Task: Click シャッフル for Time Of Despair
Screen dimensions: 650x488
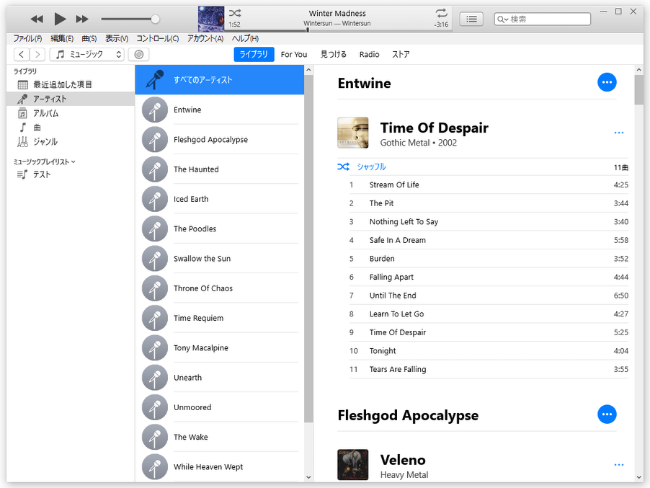Action: point(371,167)
